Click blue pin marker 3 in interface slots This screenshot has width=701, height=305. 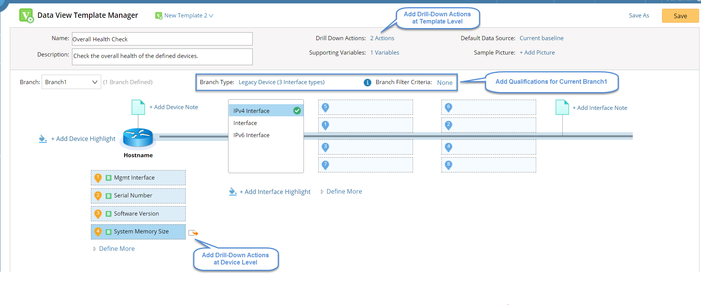(325, 147)
